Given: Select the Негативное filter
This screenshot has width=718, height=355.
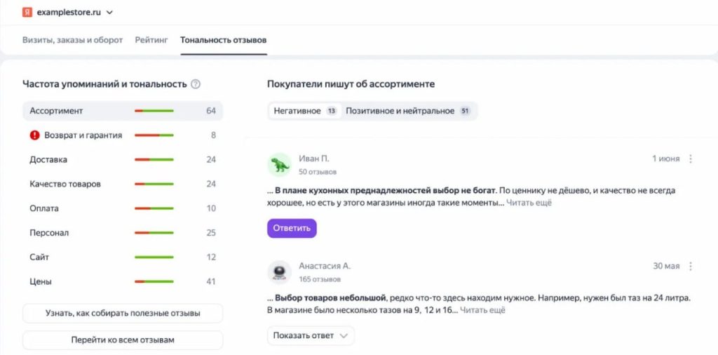Looking at the screenshot, I should [x=304, y=111].
